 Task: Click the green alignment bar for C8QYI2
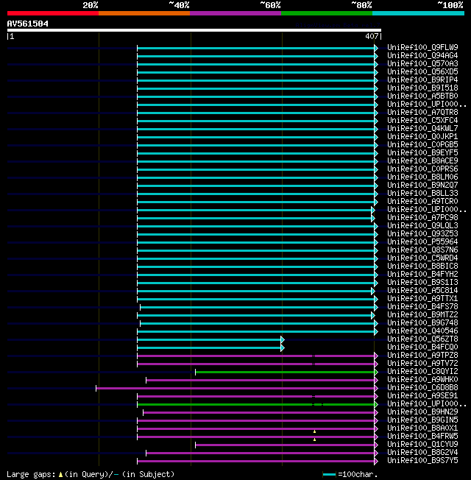[x=286, y=373]
